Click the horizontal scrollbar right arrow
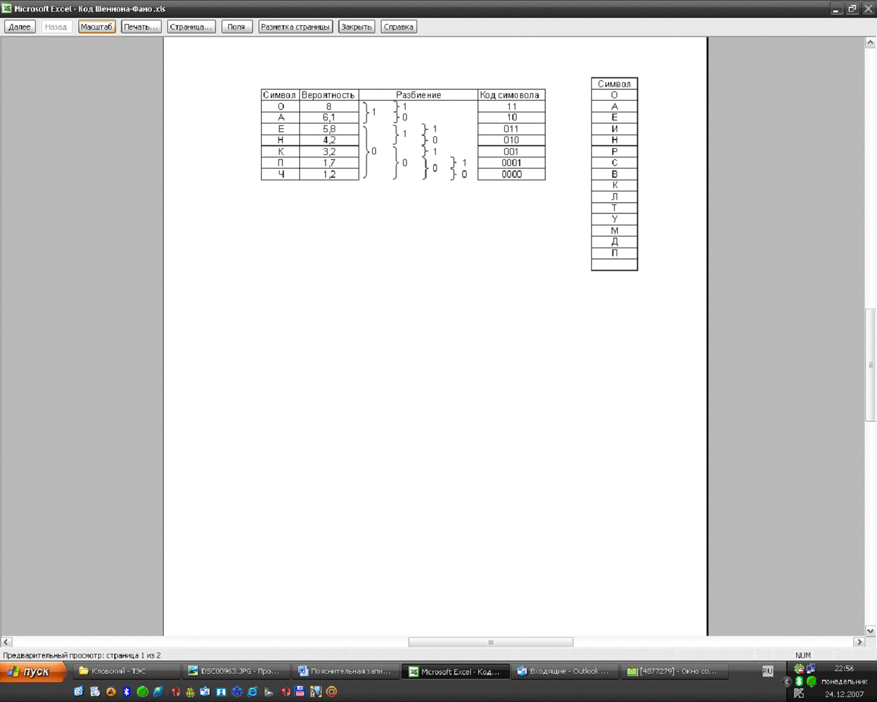Viewport: 877px width, 702px height. click(x=858, y=642)
